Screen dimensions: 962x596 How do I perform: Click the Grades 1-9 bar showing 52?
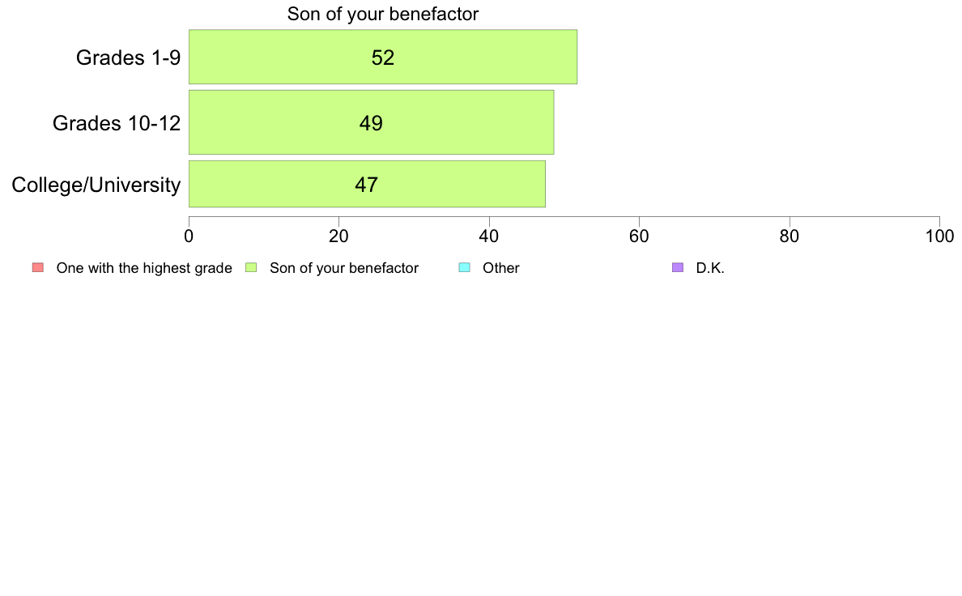(x=383, y=57)
